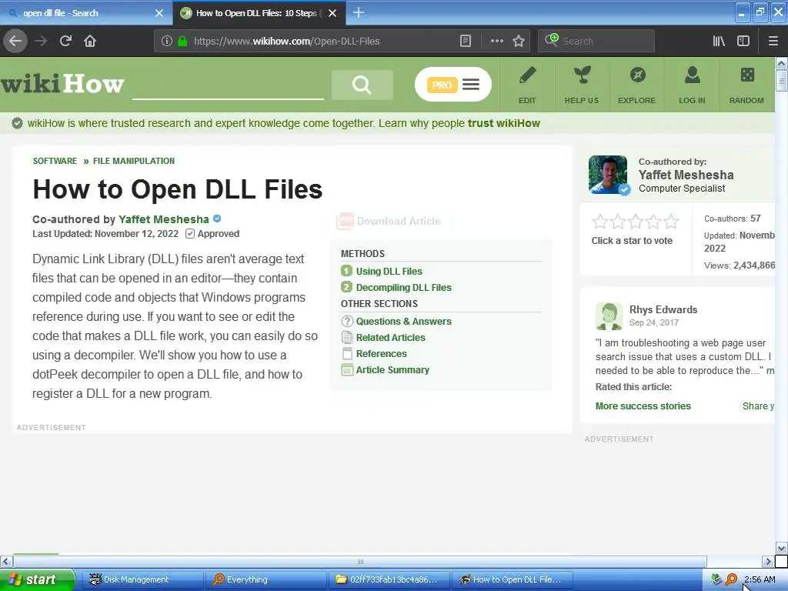This screenshot has width=788, height=591.
Task: Click the vertical scrollbar up arrow
Action: point(781,63)
